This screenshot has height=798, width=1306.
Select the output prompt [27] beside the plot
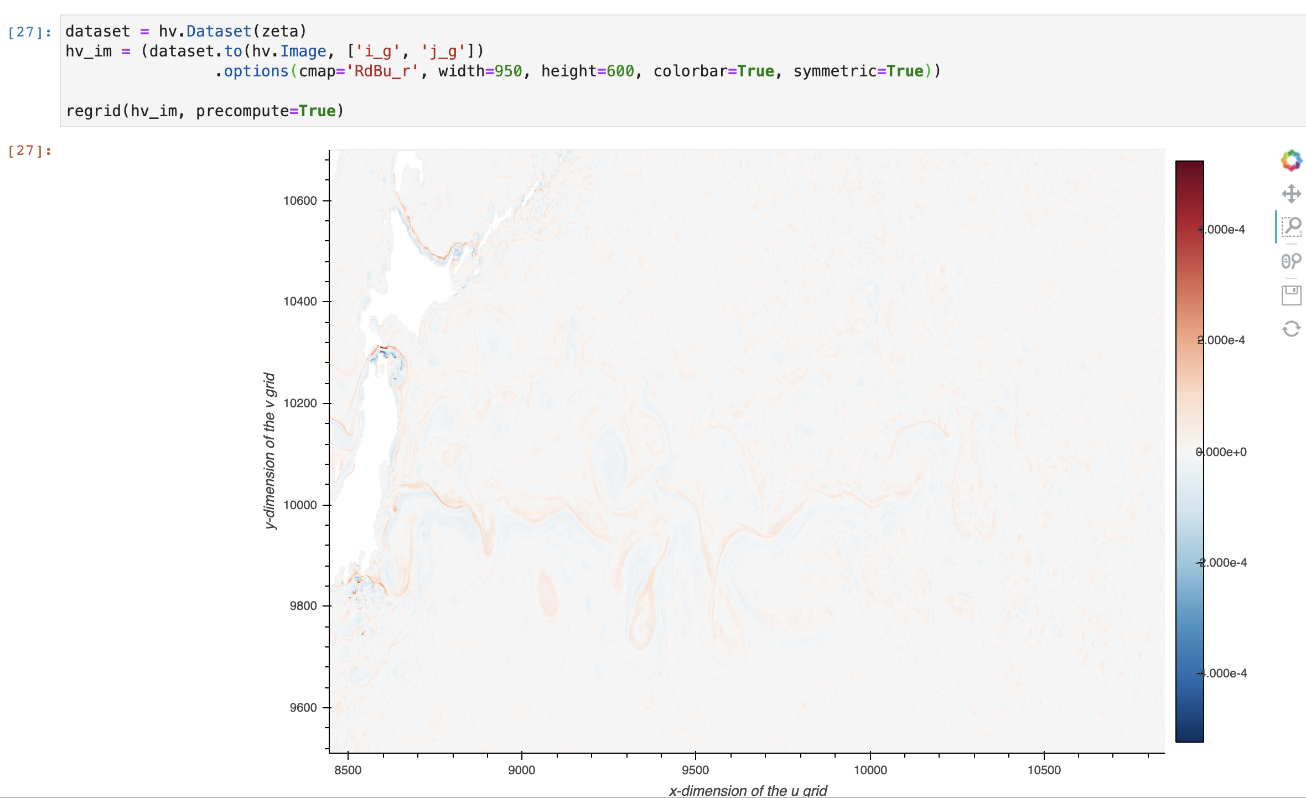click(x=30, y=151)
